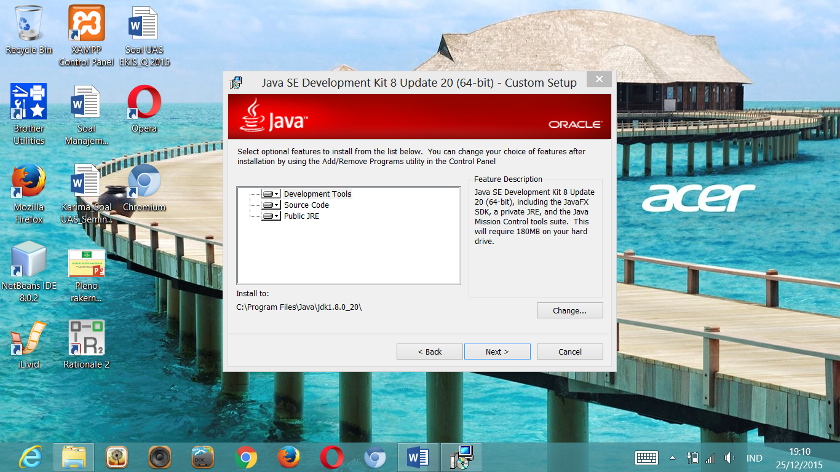Switch to the Java installer taskbar icon
The image size is (840, 472).
click(461, 457)
